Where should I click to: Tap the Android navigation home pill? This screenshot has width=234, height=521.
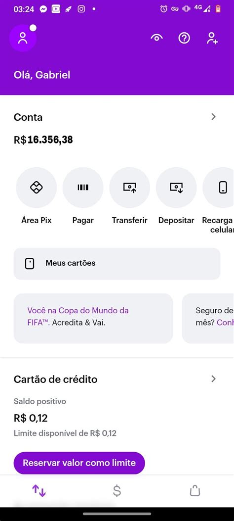point(117,514)
